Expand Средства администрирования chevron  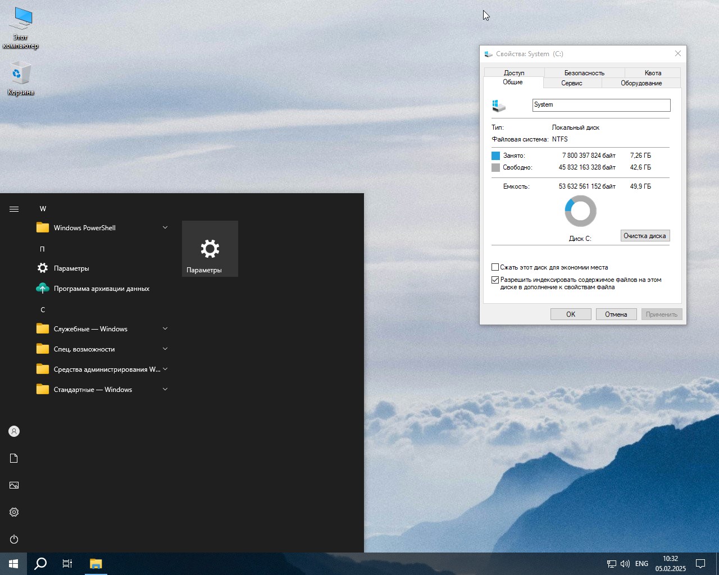coord(165,369)
